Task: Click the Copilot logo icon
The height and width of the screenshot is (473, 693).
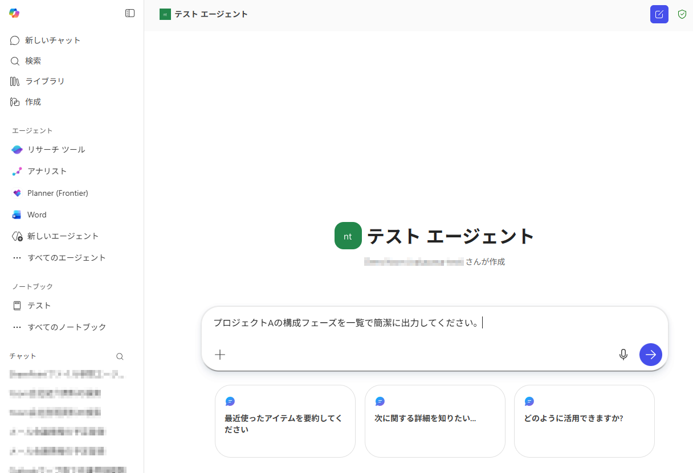Action: tap(14, 13)
